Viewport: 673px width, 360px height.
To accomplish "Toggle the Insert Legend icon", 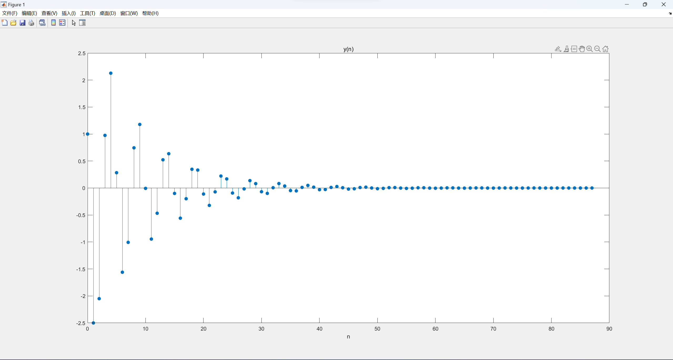I will [62, 23].
